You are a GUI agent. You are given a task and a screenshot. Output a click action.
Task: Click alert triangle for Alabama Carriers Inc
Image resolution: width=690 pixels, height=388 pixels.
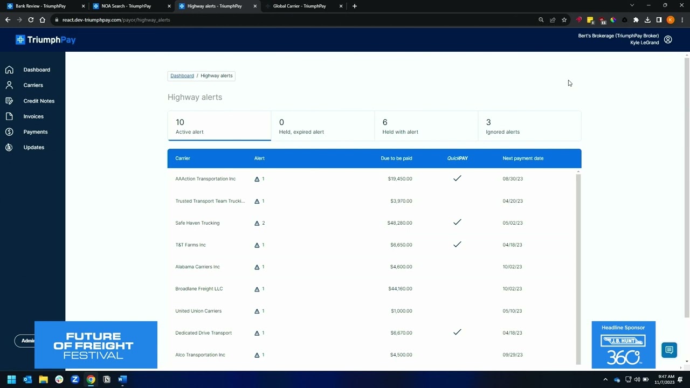coord(257,267)
